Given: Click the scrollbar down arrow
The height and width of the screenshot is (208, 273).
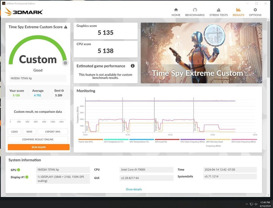Looking at the screenshot, I should click(x=268, y=195).
